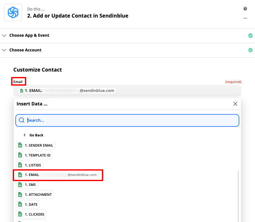Image resolution: width=255 pixels, height=222 pixels.
Task: Insert the 1. SENDER EMAIL field
Action: [36, 145]
